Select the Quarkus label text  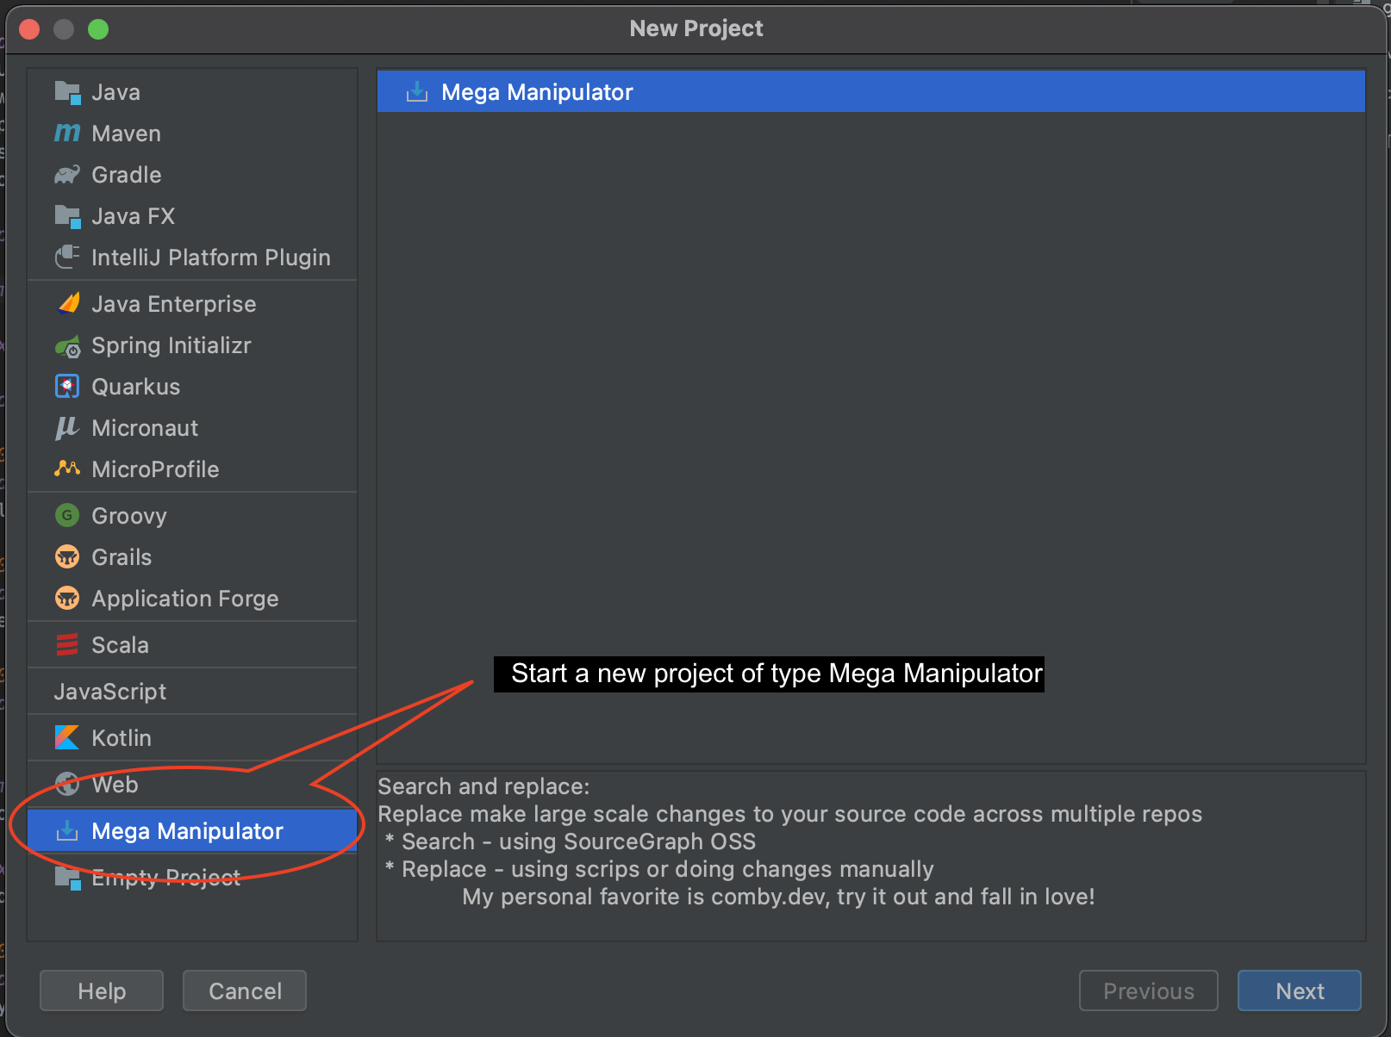tap(136, 387)
